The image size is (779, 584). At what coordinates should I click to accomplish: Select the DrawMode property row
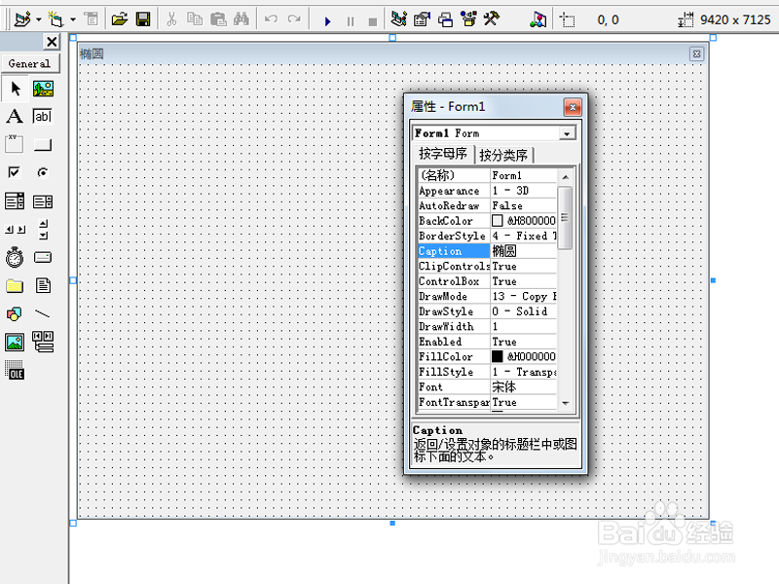488,297
